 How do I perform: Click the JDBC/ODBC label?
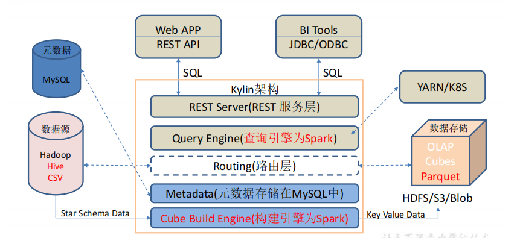319,45
